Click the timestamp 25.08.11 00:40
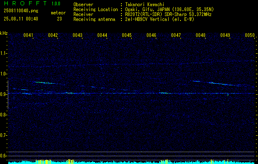Screen dimensions: 258x164 (x=21, y=19)
